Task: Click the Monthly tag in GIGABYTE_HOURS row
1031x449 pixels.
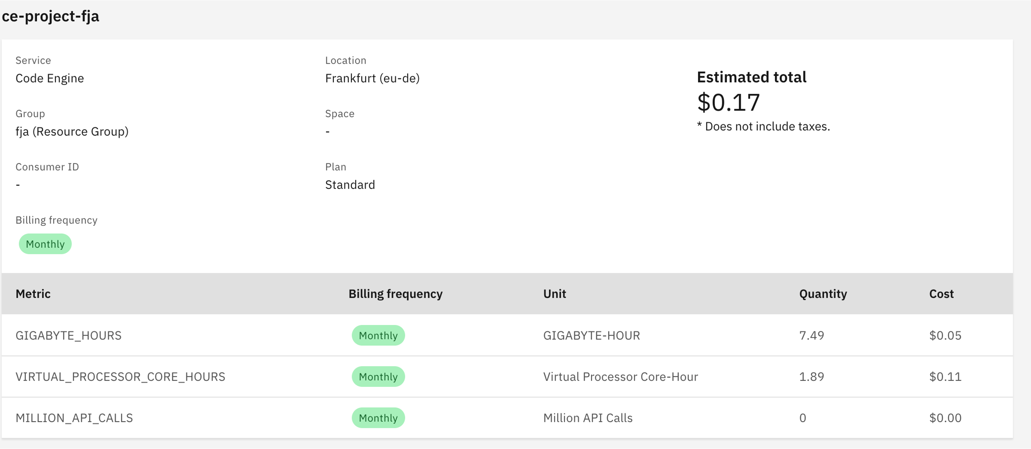Action: point(378,335)
